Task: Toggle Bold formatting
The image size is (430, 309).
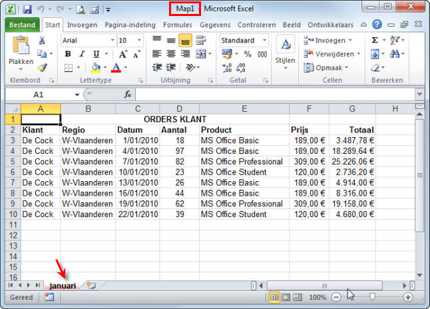Action: (x=68, y=54)
